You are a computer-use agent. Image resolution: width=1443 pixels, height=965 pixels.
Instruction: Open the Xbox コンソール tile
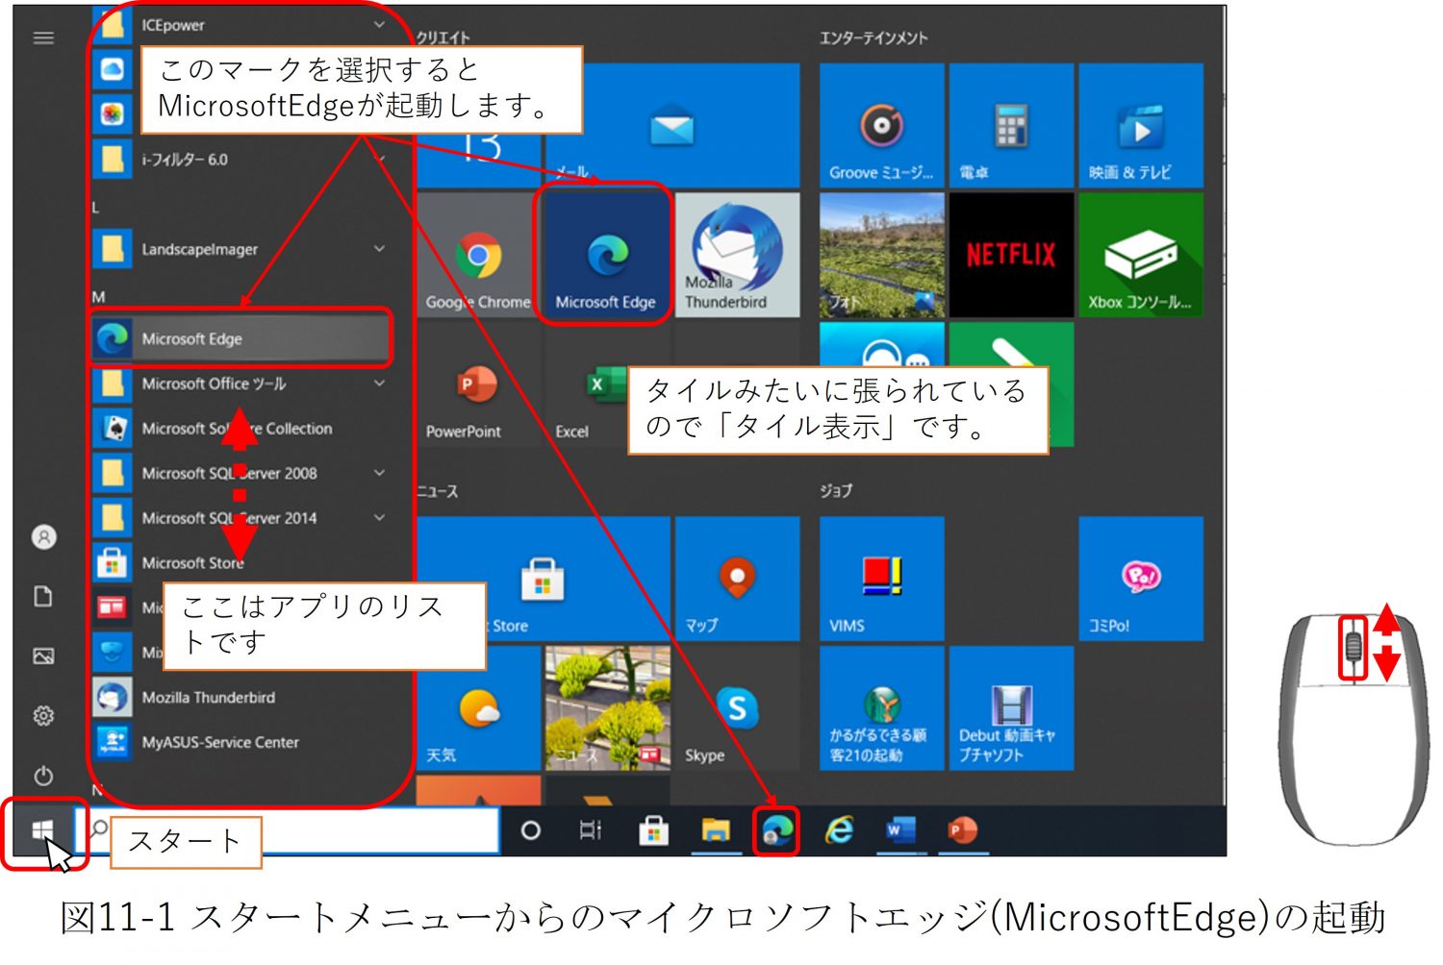[1141, 255]
